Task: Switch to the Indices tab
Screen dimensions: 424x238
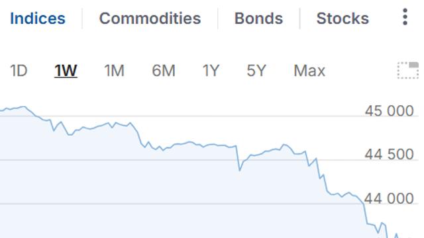Action: click(x=38, y=19)
